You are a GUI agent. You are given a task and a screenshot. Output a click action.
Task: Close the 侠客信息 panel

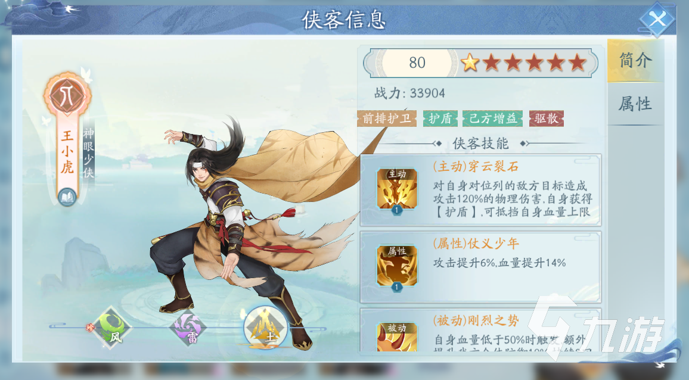[x=658, y=19]
